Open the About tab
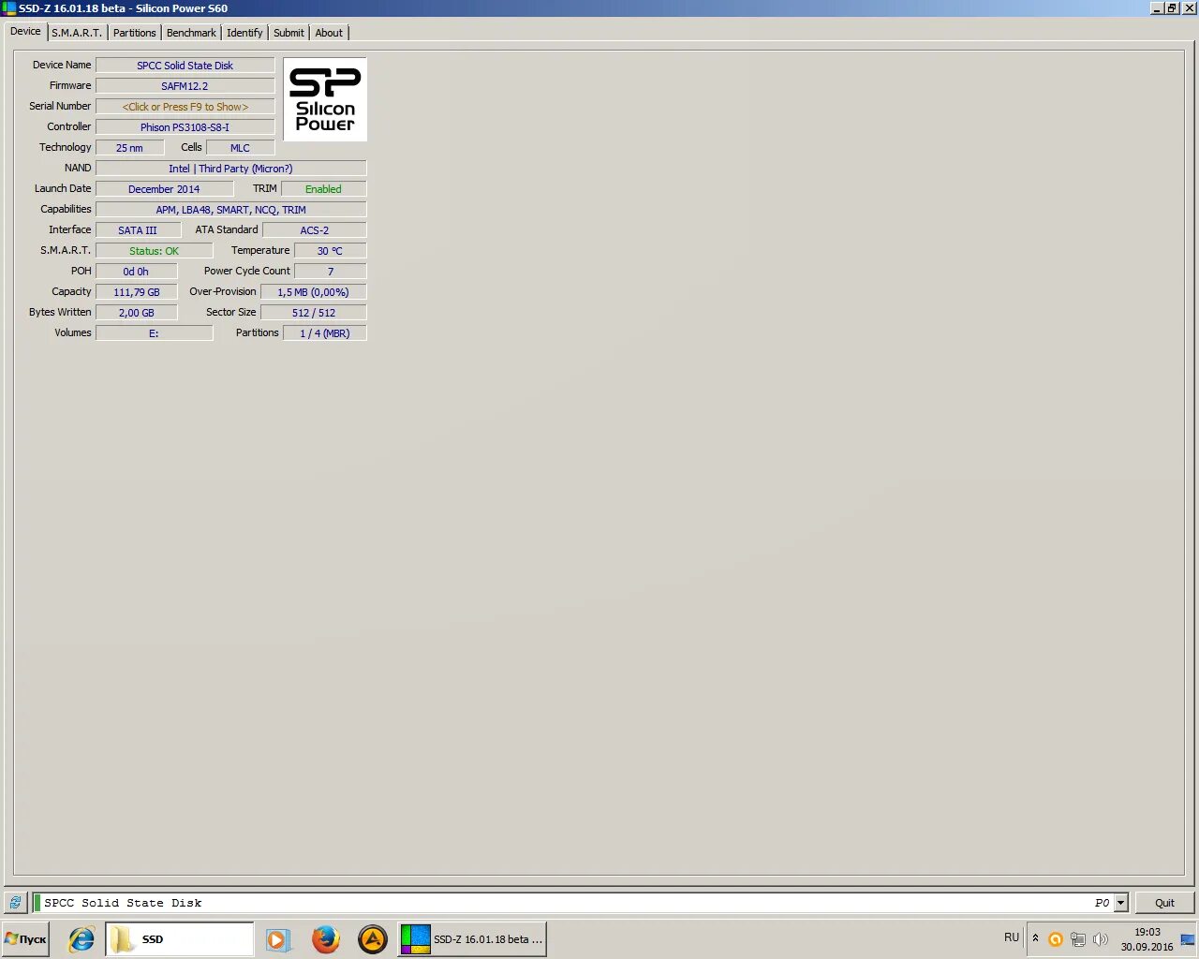The height and width of the screenshot is (959, 1199). click(x=329, y=33)
